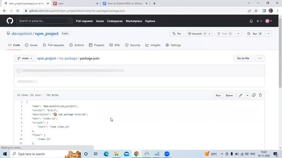Viewport: 282px width, 158px height.
Task: Open the Actions tab
Action: coord(77,45)
